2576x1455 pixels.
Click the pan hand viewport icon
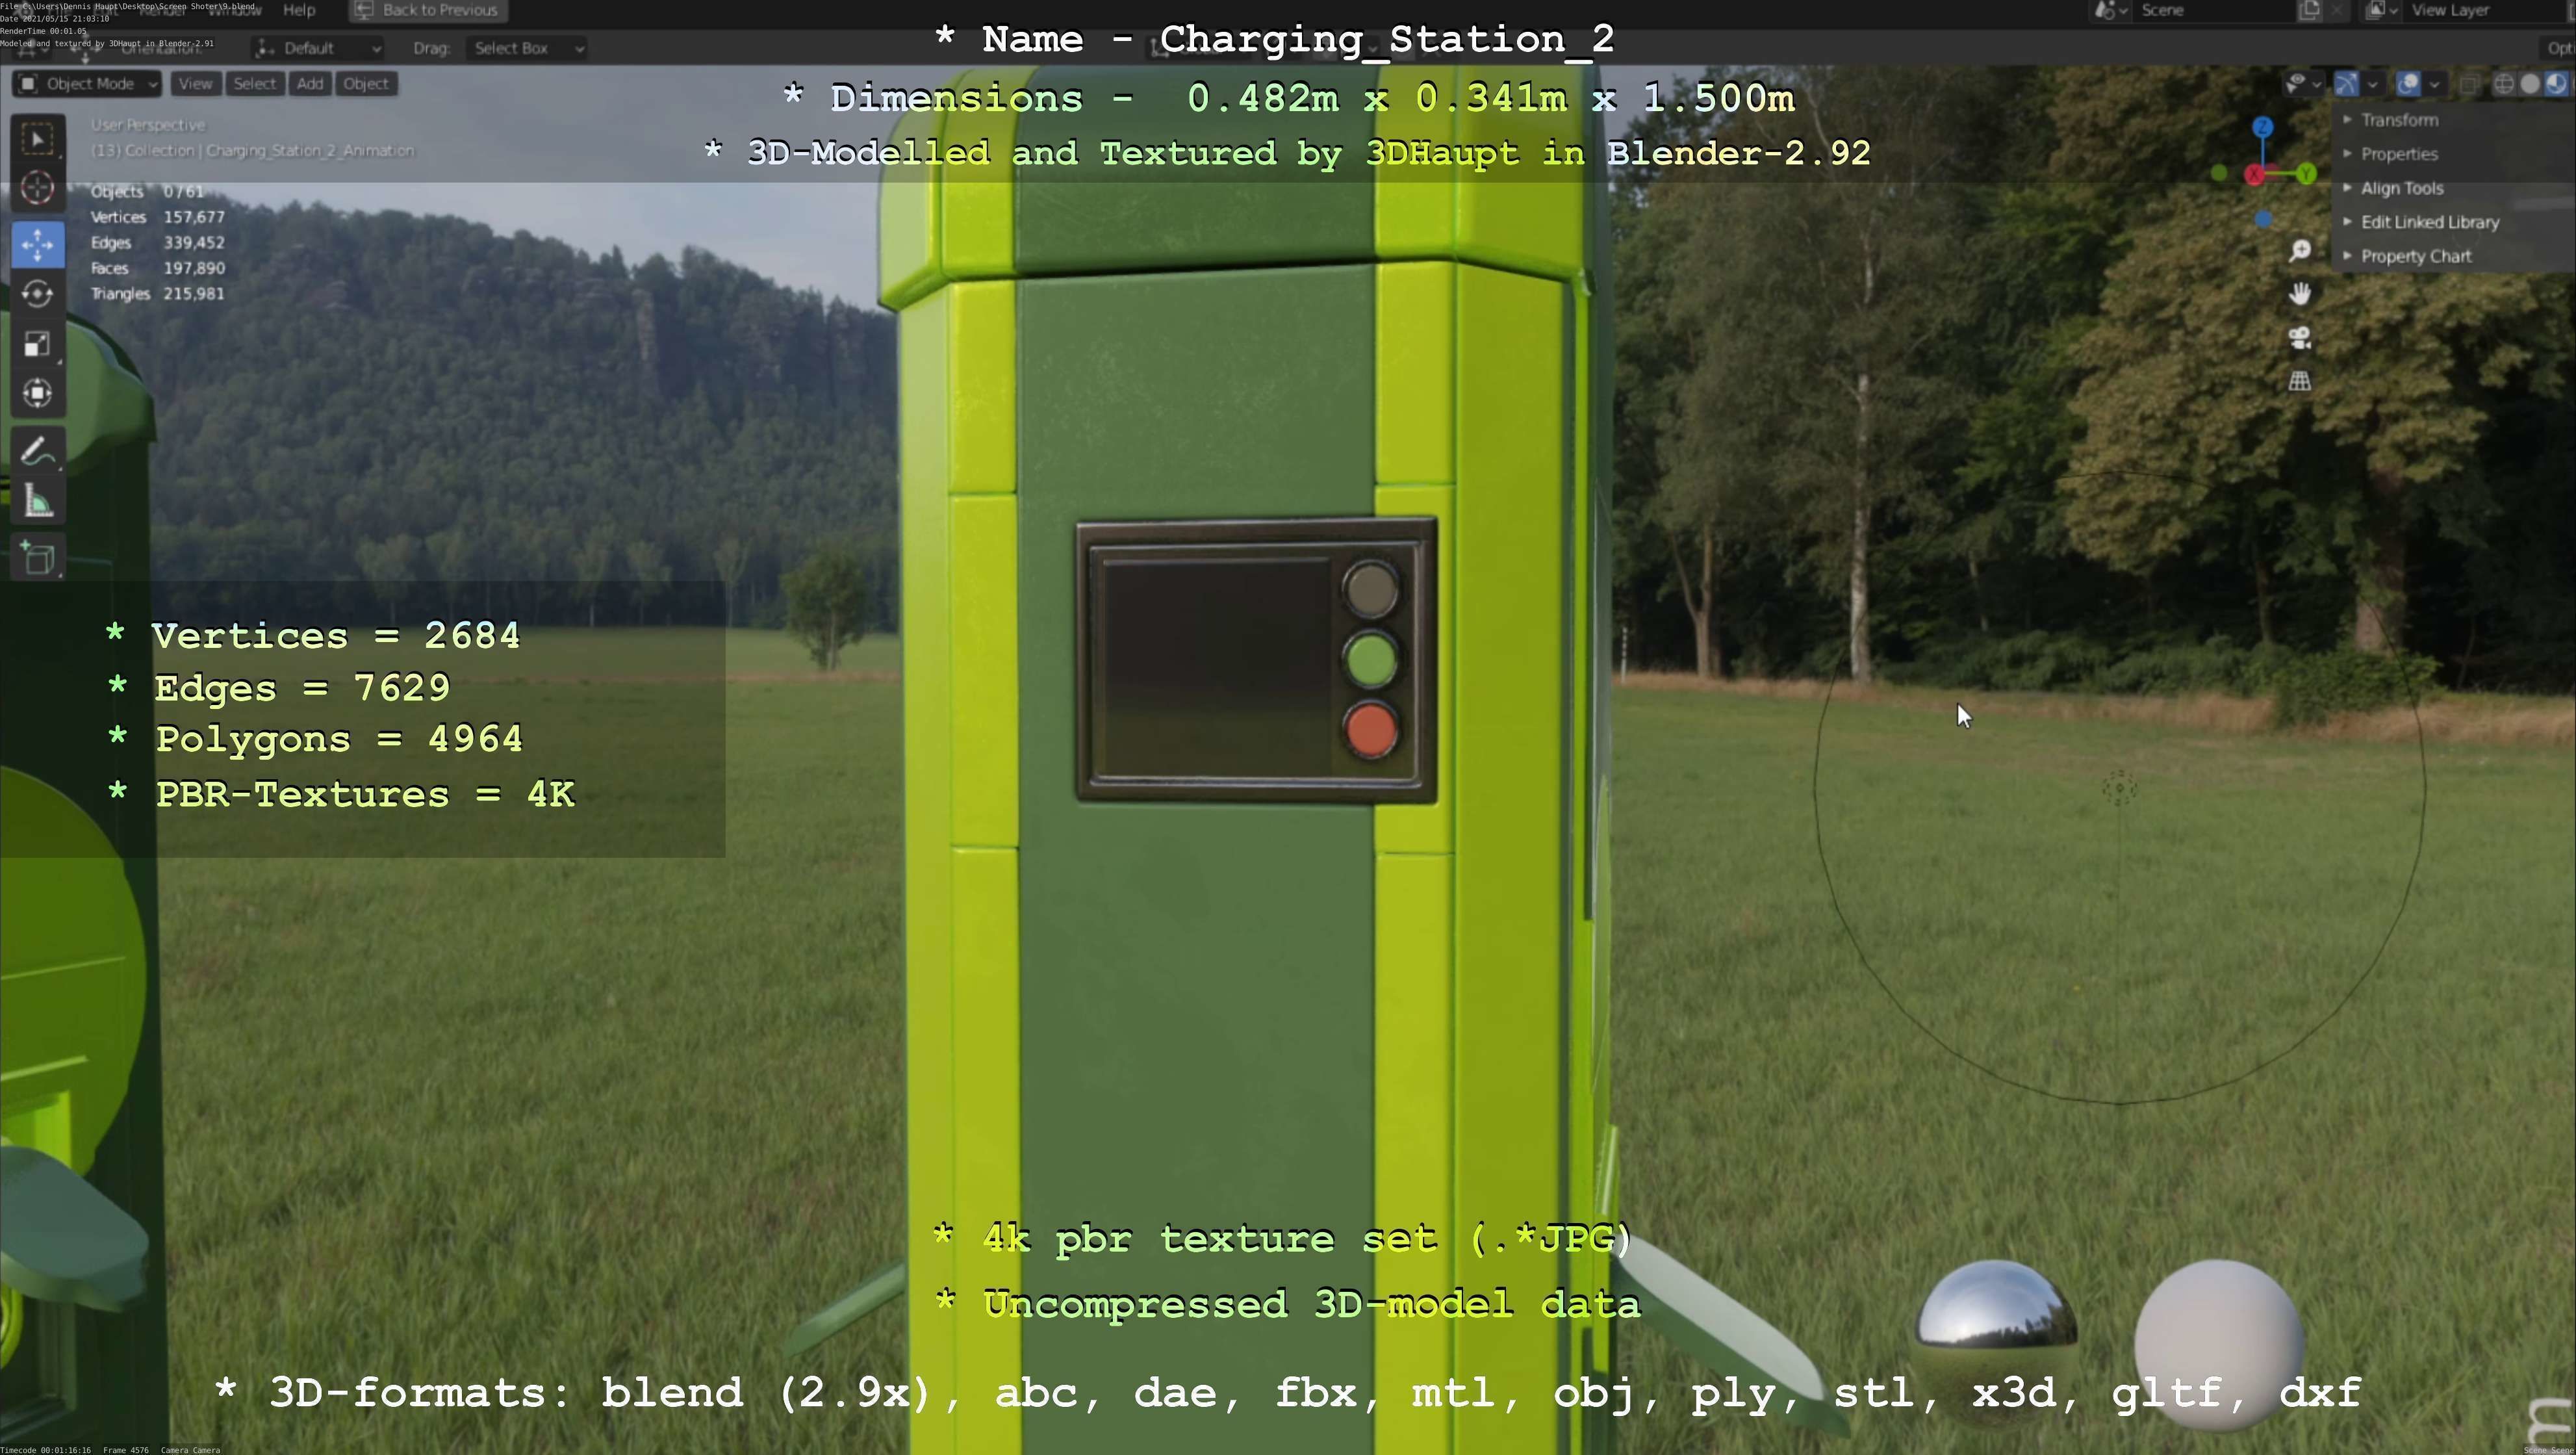coord(2300,294)
